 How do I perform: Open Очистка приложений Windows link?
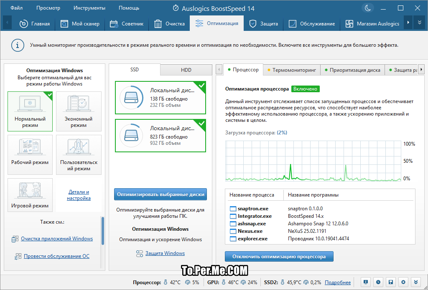point(57,239)
